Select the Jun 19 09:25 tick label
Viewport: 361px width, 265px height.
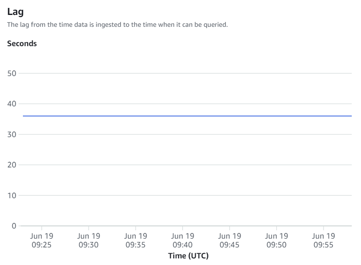pyautogui.click(x=42, y=240)
